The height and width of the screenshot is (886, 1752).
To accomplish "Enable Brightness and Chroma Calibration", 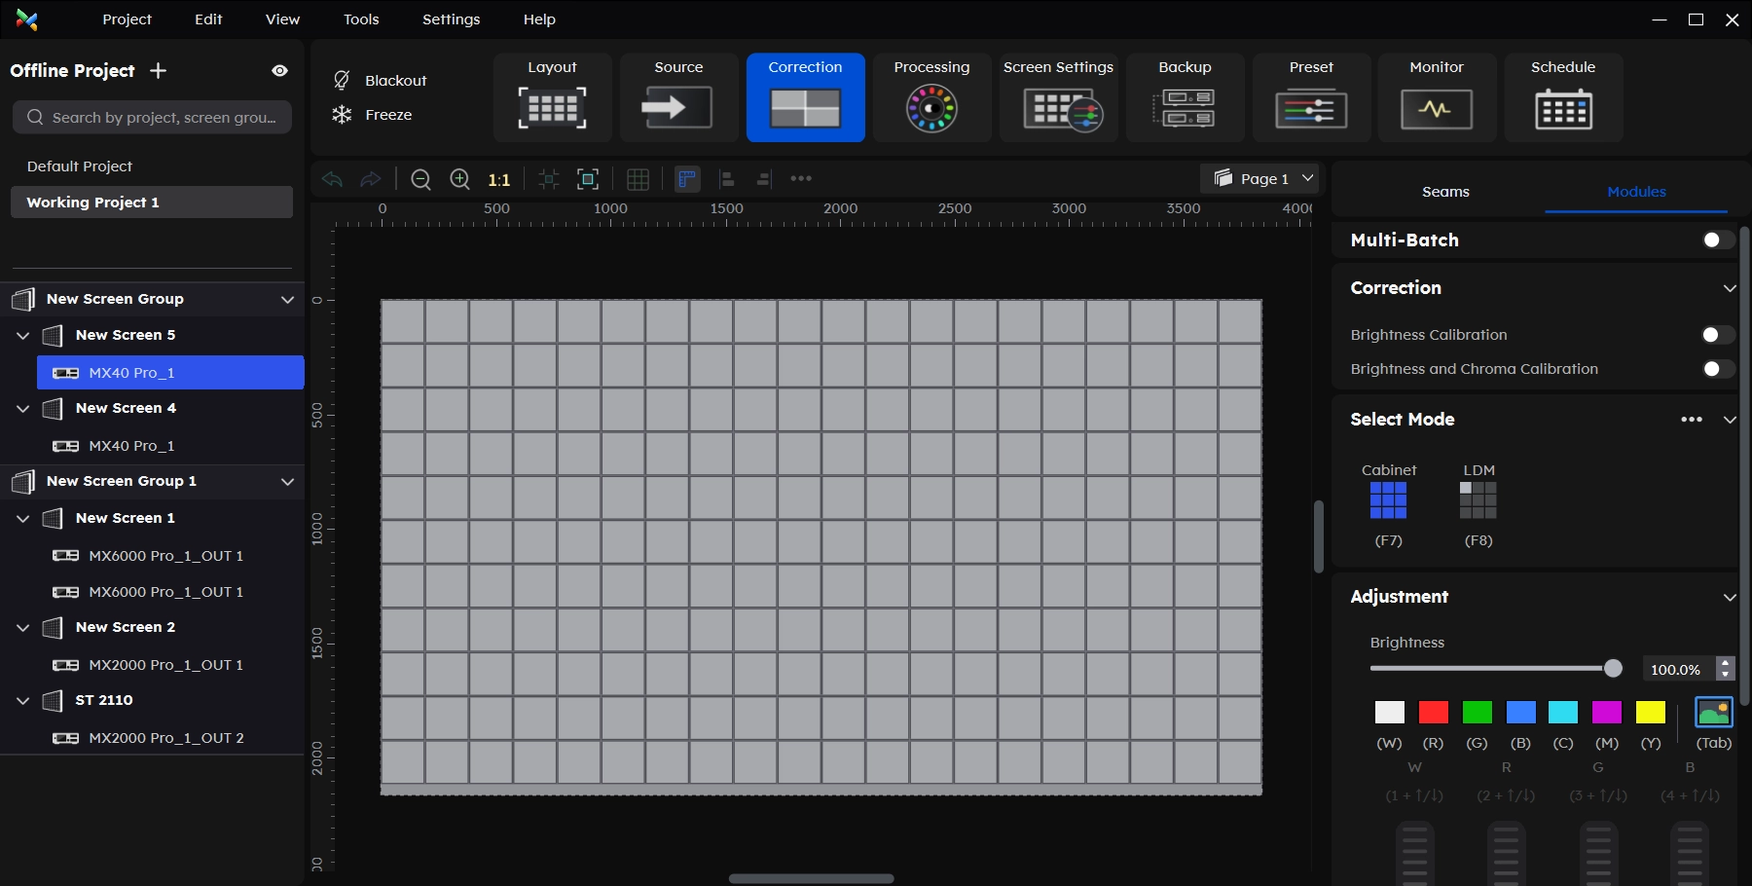I will point(1717,369).
